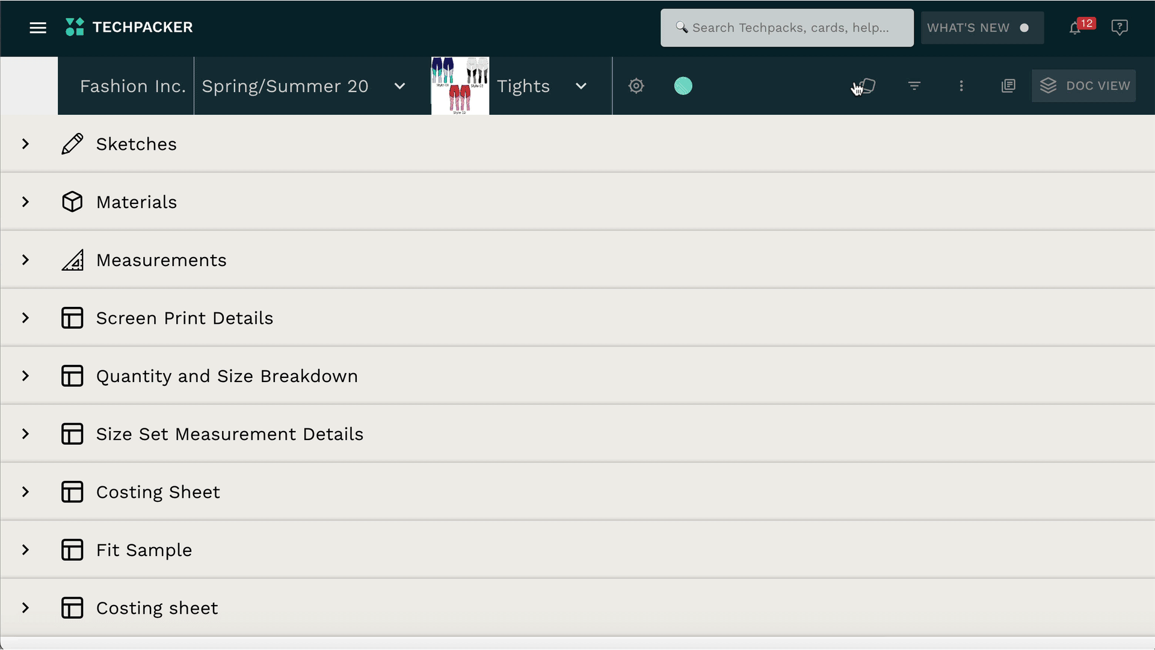The height and width of the screenshot is (650, 1155).
Task: Click the copy pages icon
Action: (1008, 86)
